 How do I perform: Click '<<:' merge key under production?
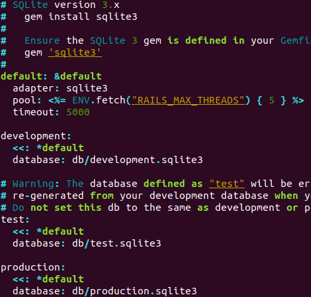pyautogui.click(x=21, y=279)
